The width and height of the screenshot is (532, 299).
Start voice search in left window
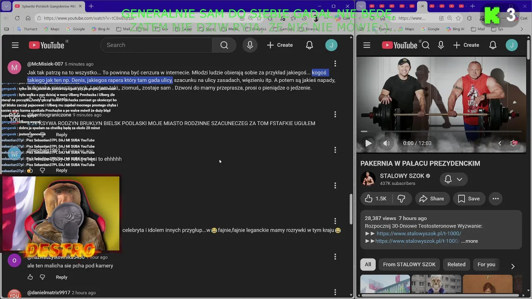coord(250,45)
